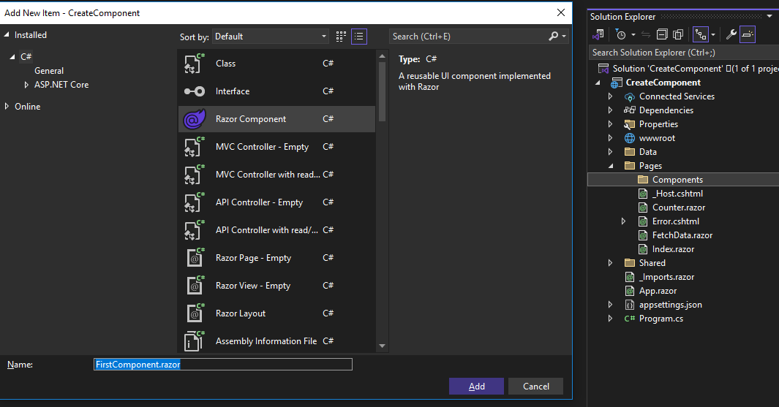Click the template list scrollbar down arrow
The width and height of the screenshot is (779, 407).
pos(382,346)
